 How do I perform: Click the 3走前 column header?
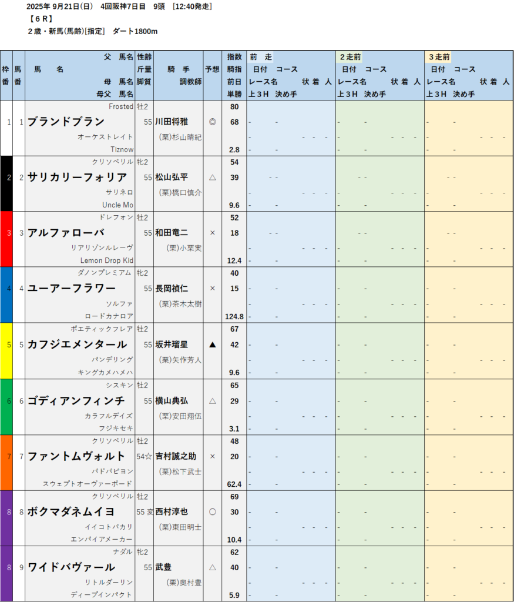(439, 57)
